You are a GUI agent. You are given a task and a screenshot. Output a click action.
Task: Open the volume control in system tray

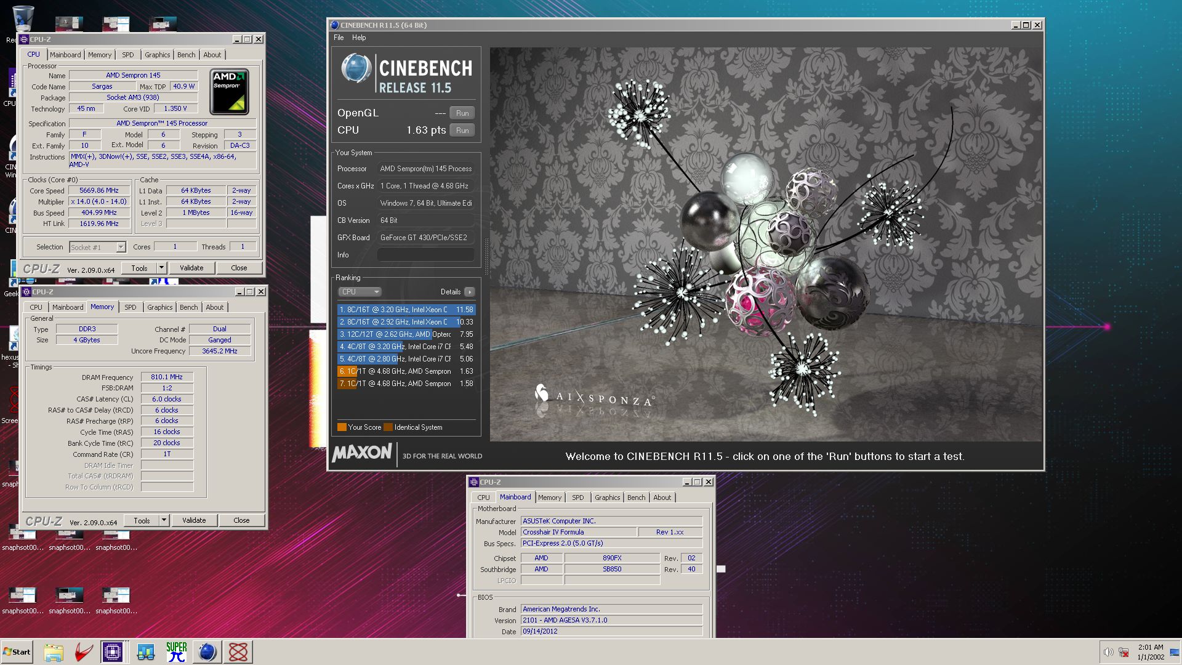click(1108, 653)
